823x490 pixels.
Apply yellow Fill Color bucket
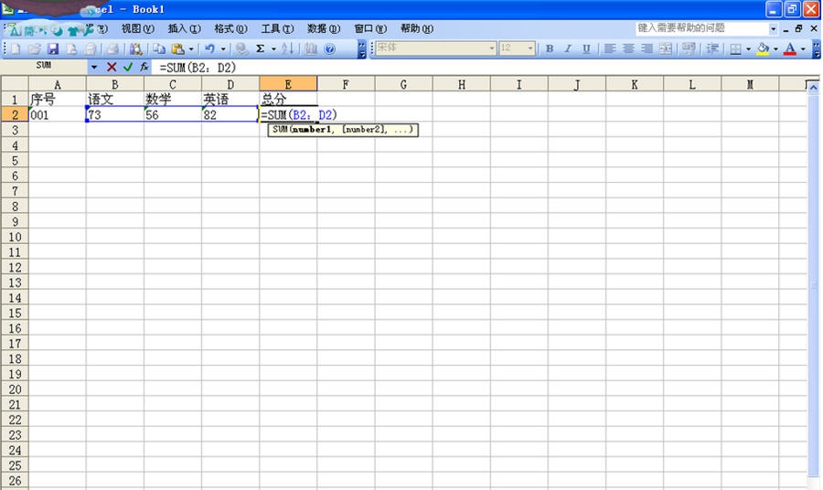[x=764, y=48]
